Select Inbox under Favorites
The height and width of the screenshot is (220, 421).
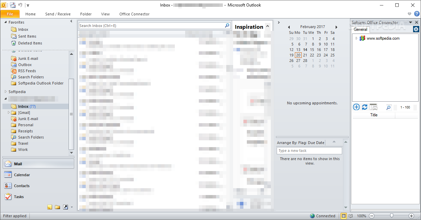point(23,29)
